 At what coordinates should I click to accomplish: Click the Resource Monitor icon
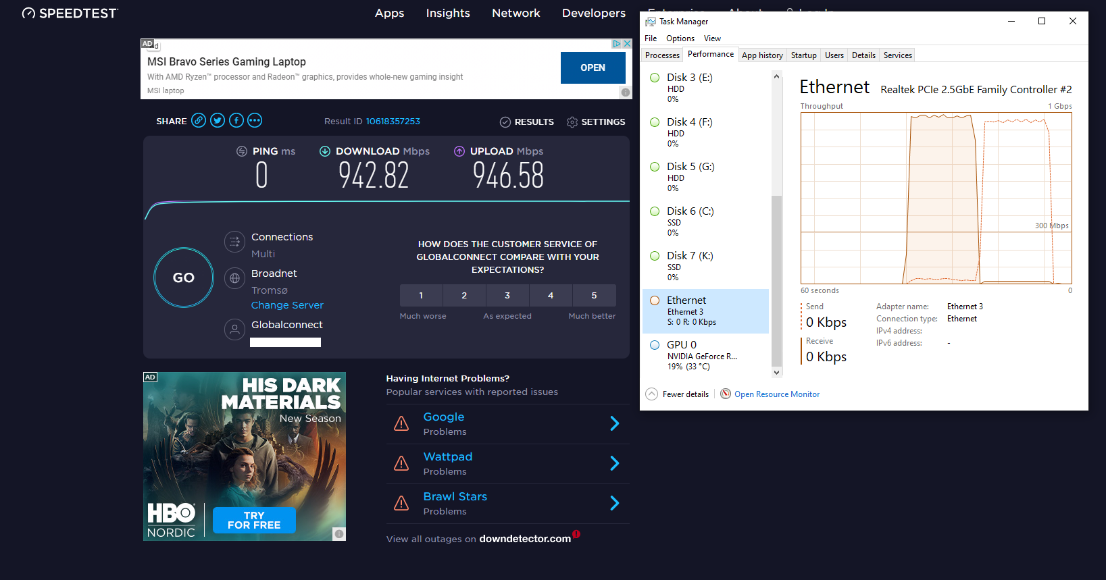tap(726, 394)
